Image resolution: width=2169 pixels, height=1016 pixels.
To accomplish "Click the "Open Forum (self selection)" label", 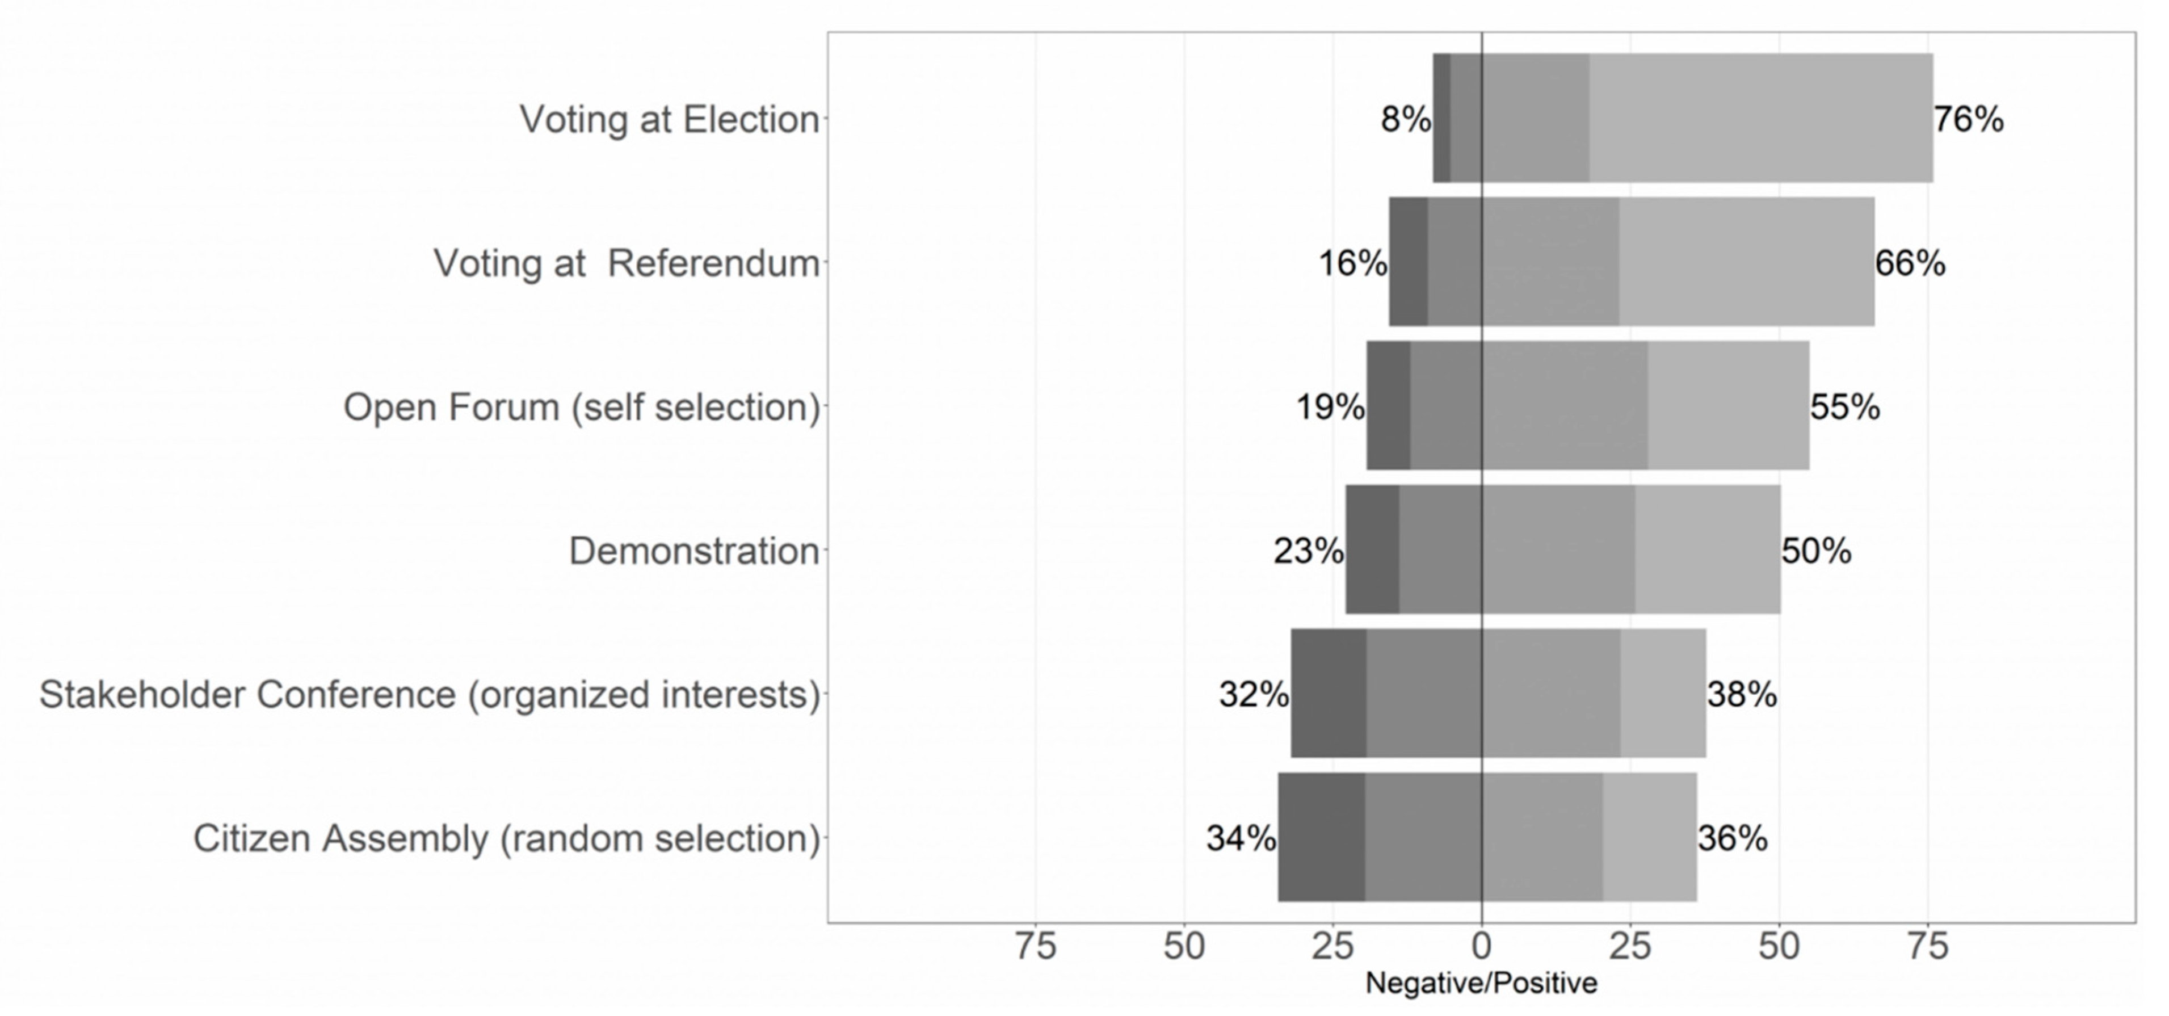I will tap(582, 408).
